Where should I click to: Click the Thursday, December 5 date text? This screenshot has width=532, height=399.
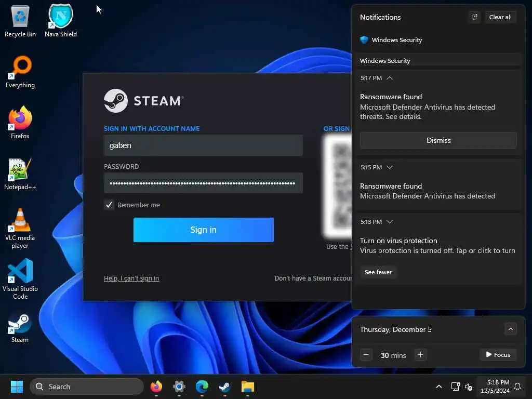(395, 329)
